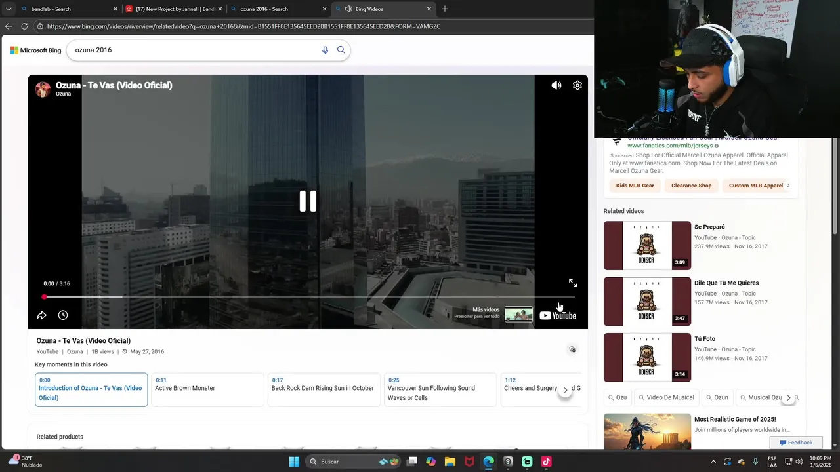840x472 pixels.
Task: Click the Más videos preview thumbnail
Action: (x=518, y=314)
